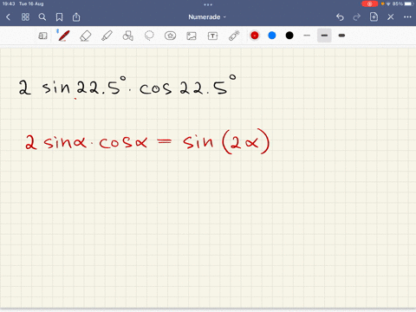Screen dimensions: 416x312
Task: Redo the last action
Action: click(357, 17)
